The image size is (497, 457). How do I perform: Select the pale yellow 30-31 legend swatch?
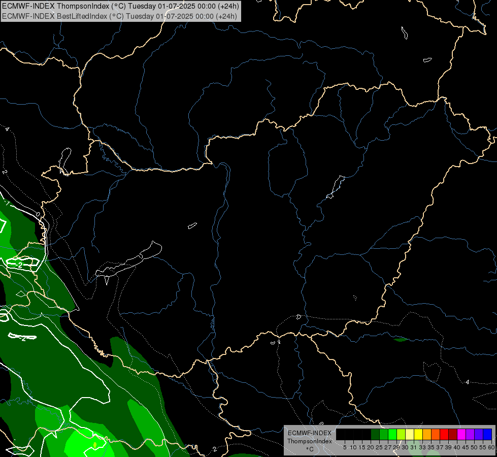(410, 434)
